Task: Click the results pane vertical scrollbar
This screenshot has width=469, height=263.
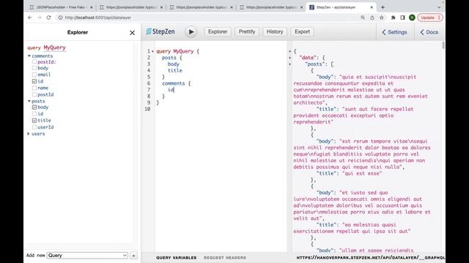Action: click(443, 45)
